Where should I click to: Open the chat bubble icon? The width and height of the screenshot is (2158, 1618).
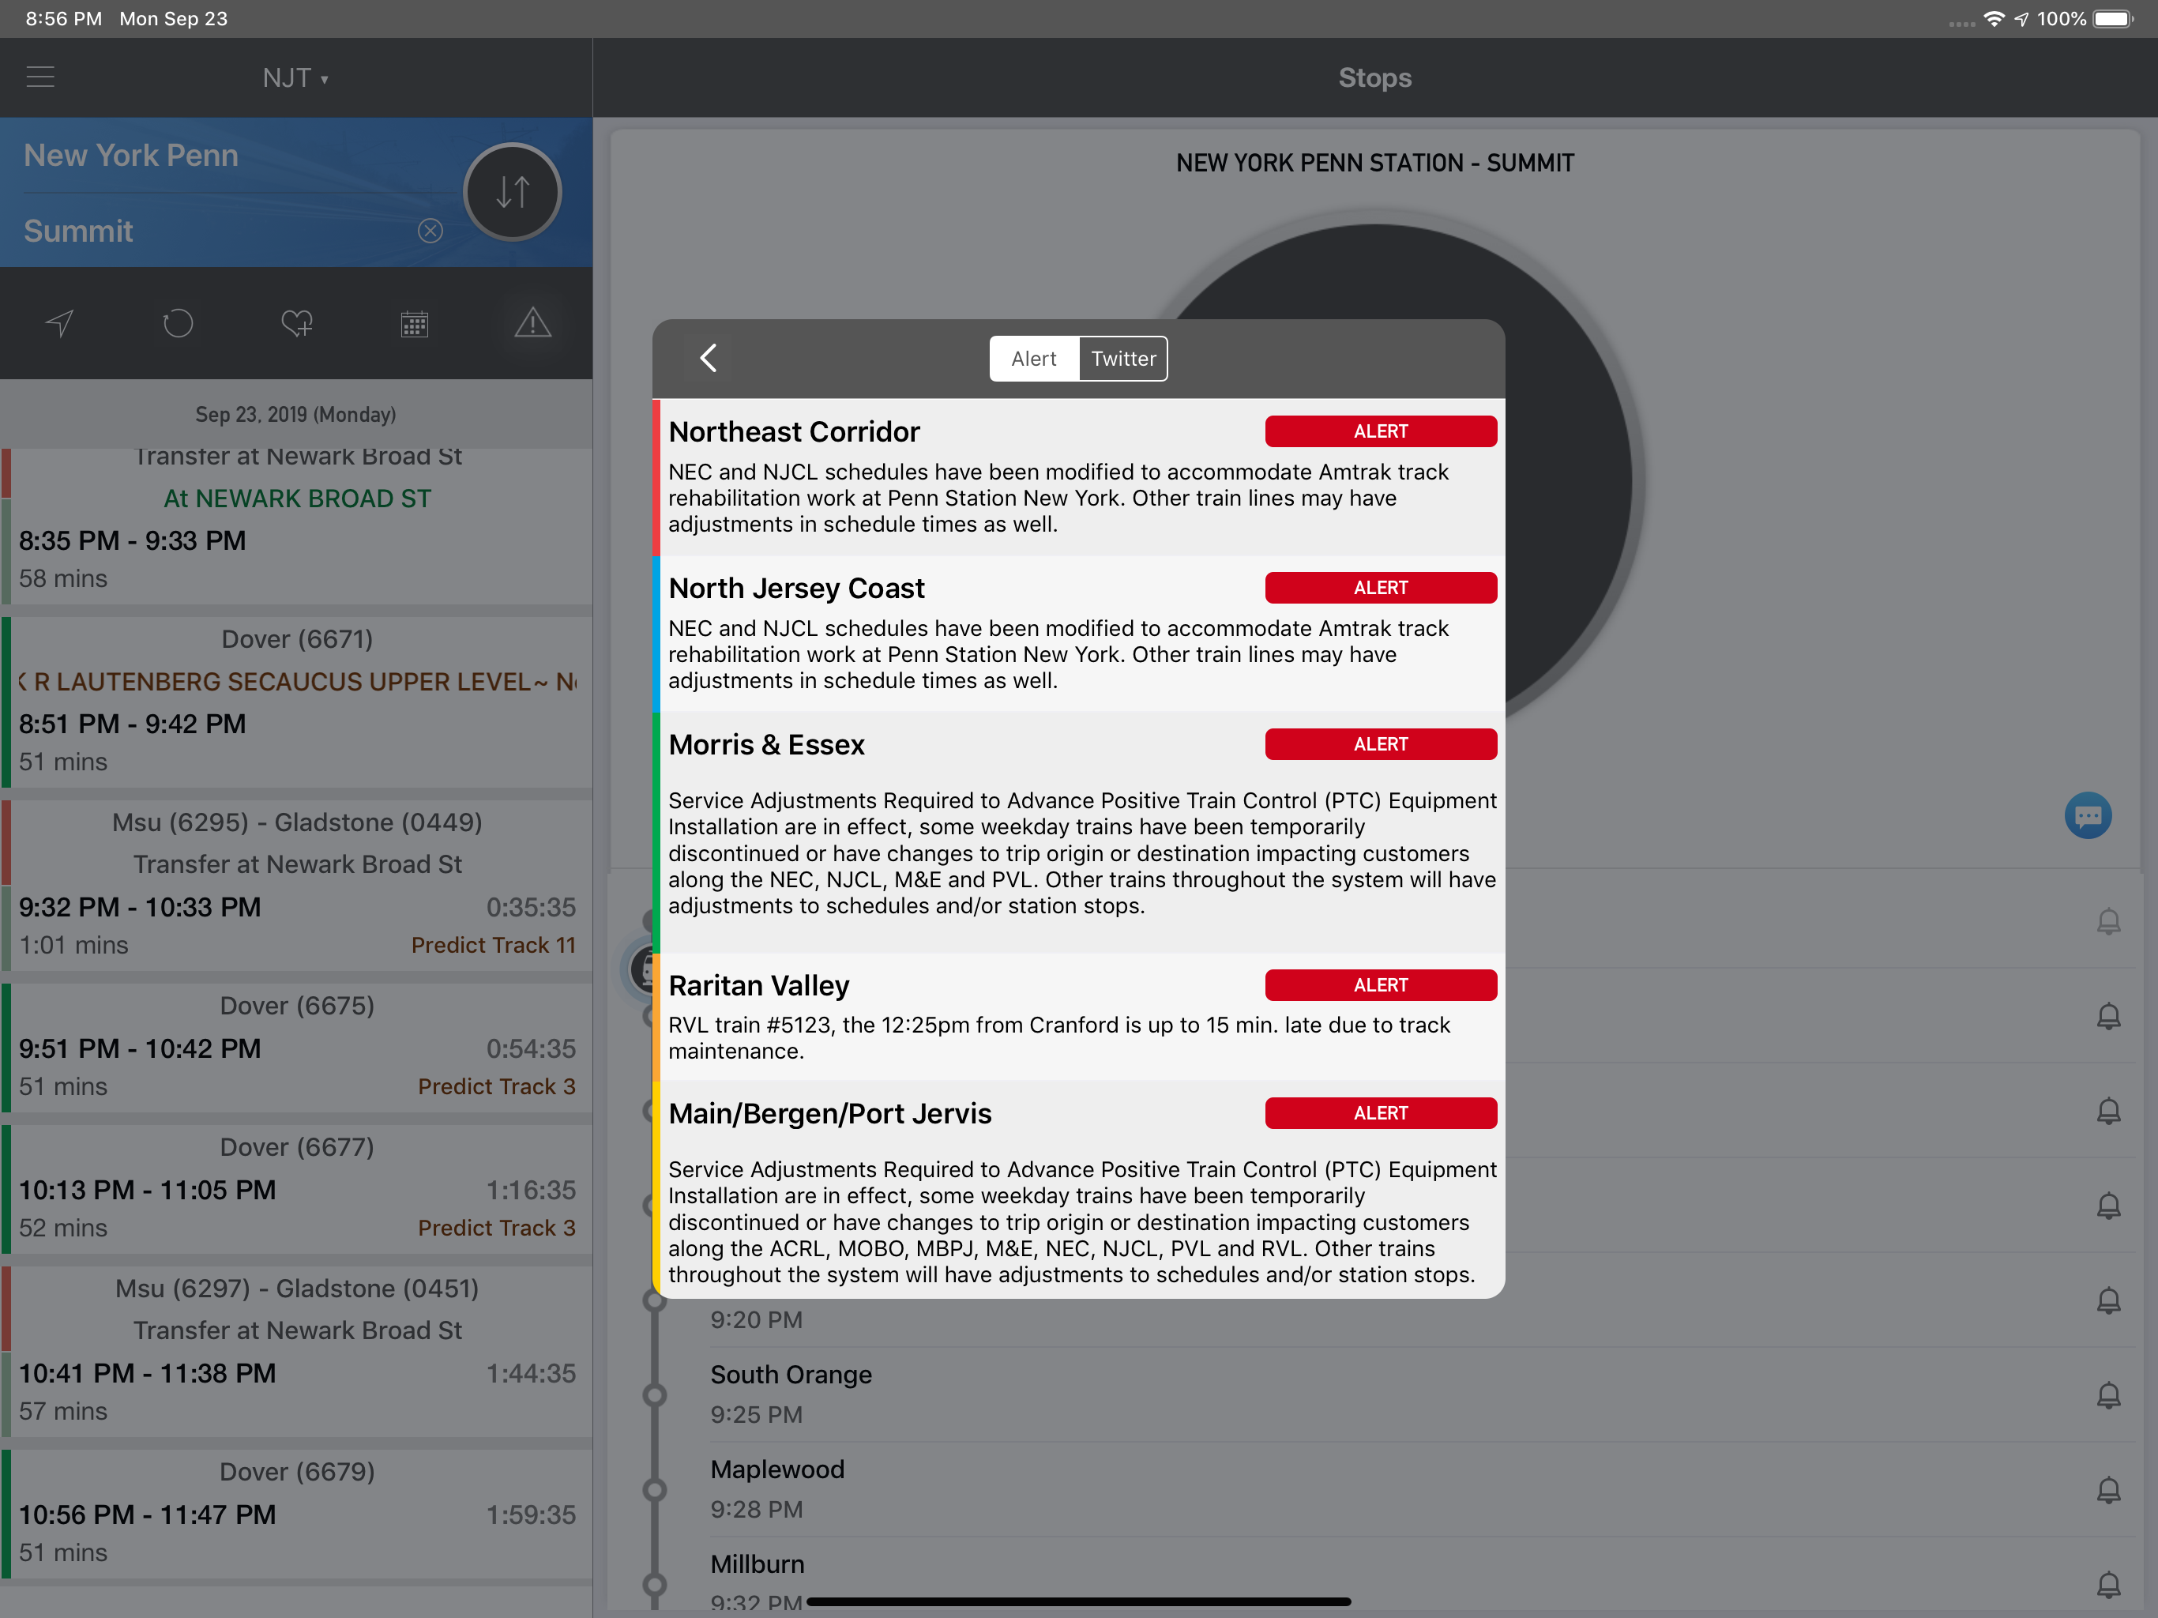coord(2088,816)
